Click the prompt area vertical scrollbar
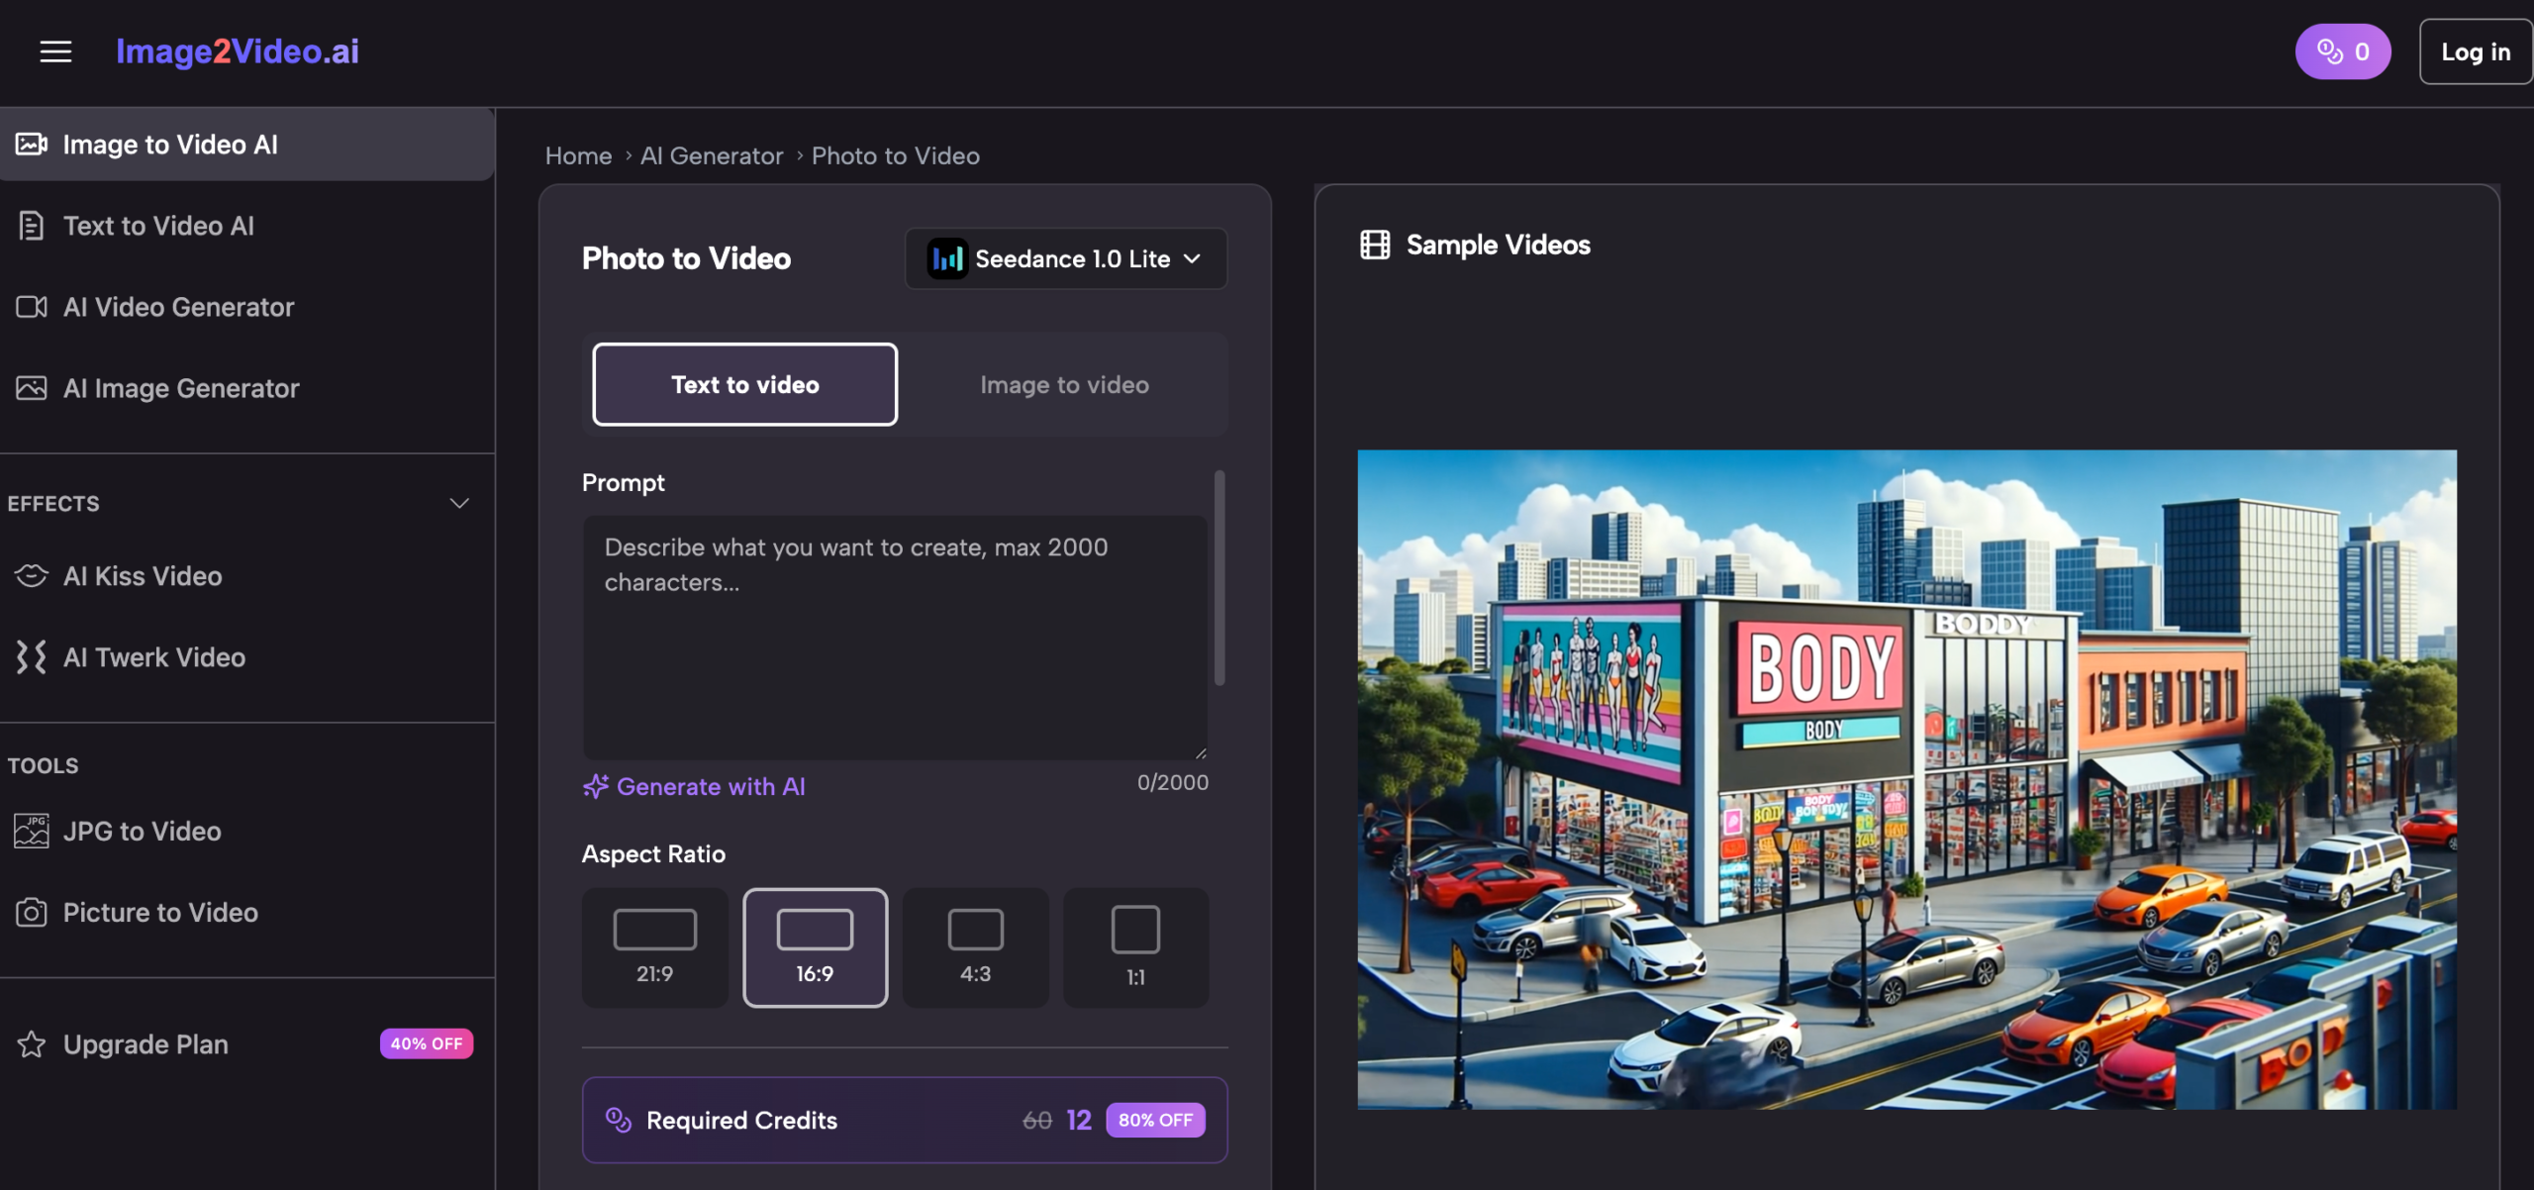 coord(1219,578)
